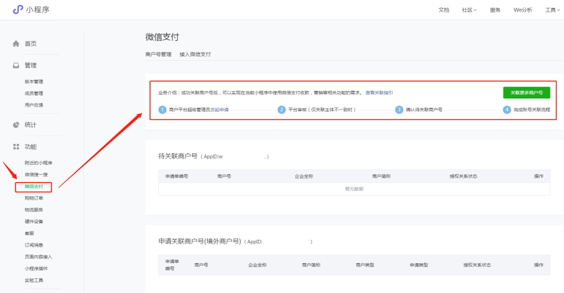Select 功能 section in sidebar

click(31, 147)
